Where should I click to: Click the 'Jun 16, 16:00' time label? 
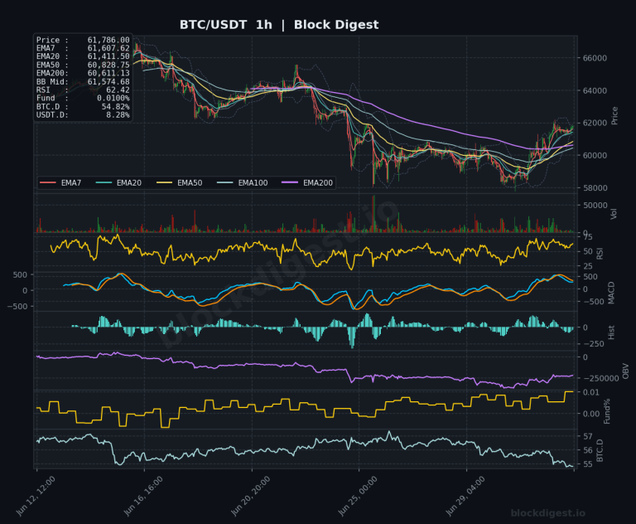[x=142, y=496]
